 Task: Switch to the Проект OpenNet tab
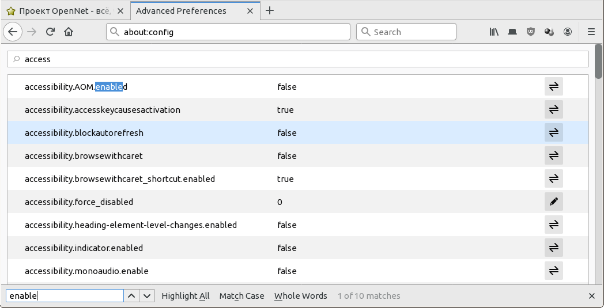click(65, 10)
